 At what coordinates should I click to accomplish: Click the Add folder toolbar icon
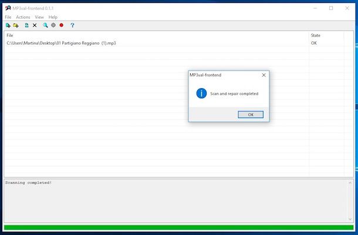(16, 25)
